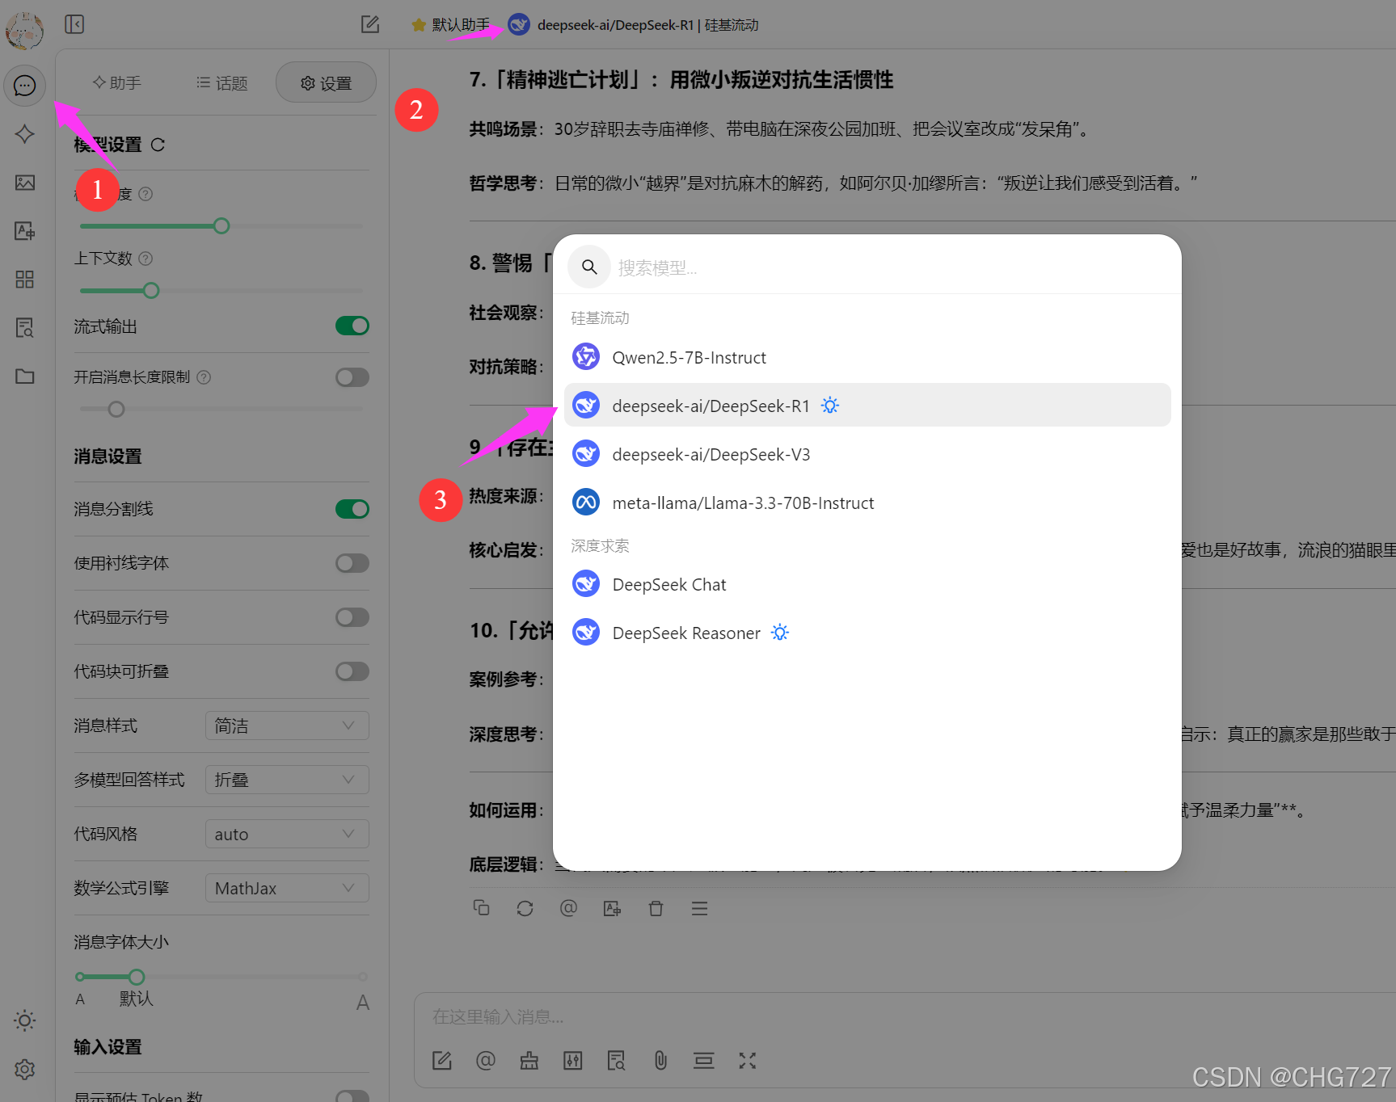The width and height of the screenshot is (1396, 1102).
Task: Click new topic icon in input toolbar
Action: tap(442, 1061)
